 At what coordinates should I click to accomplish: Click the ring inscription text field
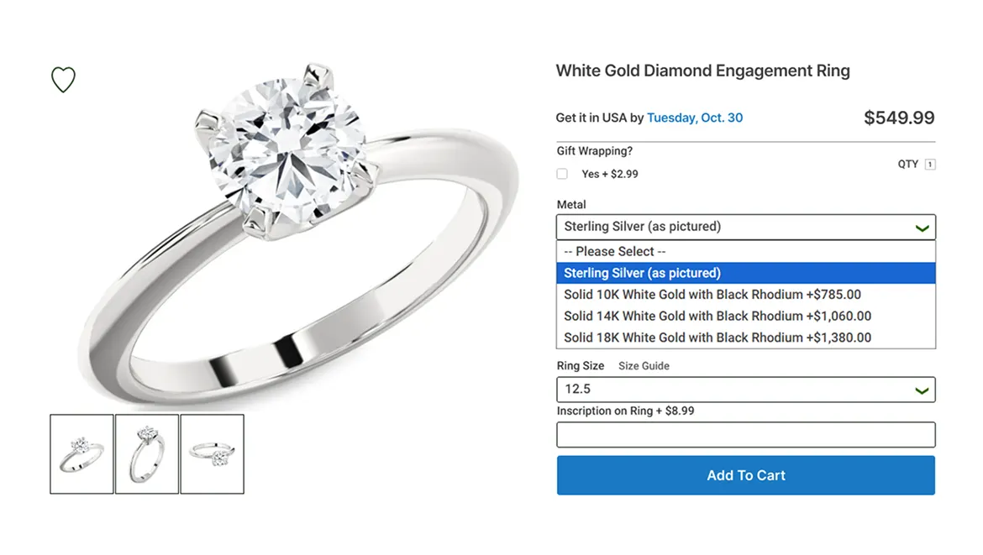click(x=746, y=435)
